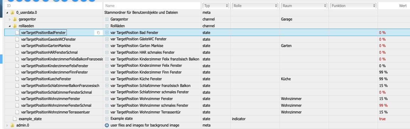The width and height of the screenshot is (410, 129).
Task: Click the true value of example_state
Action: tap(382, 119)
